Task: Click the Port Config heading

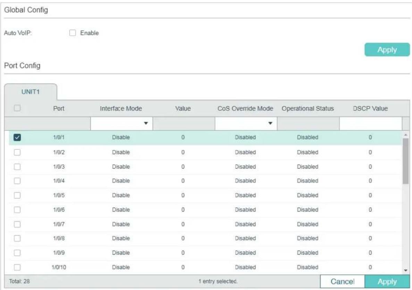Action: pyautogui.click(x=22, y=65)
